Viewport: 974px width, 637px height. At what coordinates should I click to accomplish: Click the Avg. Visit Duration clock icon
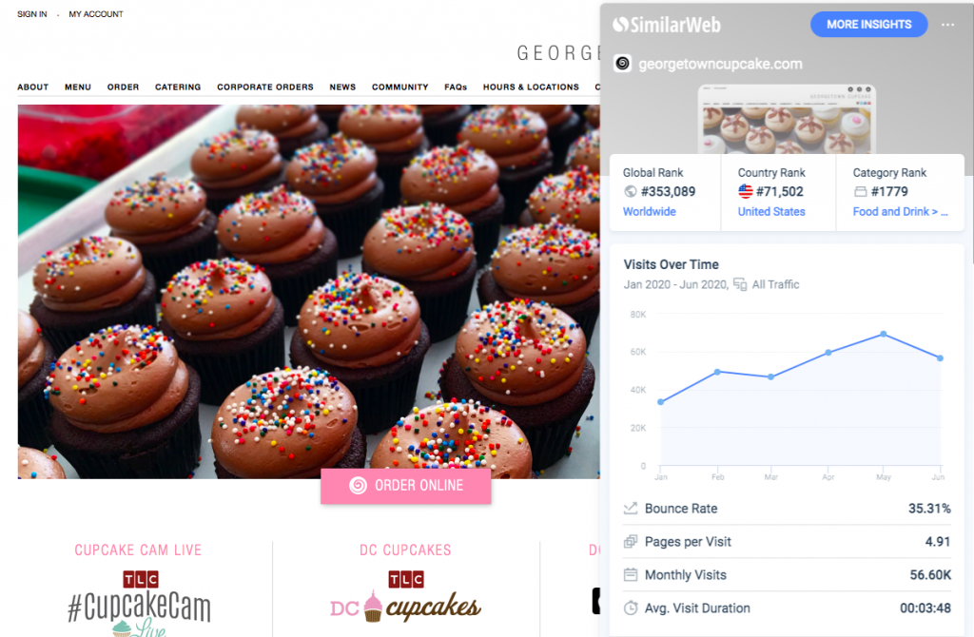(x=631, y=608)
